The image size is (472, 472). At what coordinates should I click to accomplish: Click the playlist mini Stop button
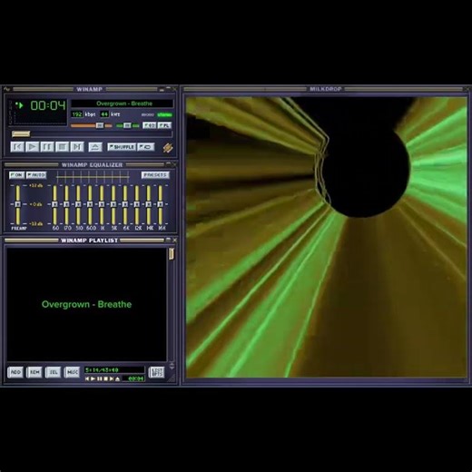[105, 379]
